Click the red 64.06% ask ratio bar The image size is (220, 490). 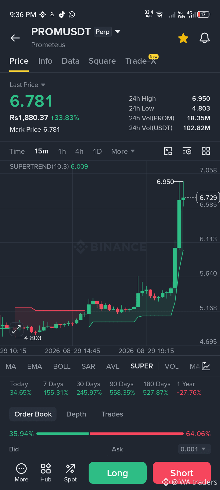coord(137,434)
